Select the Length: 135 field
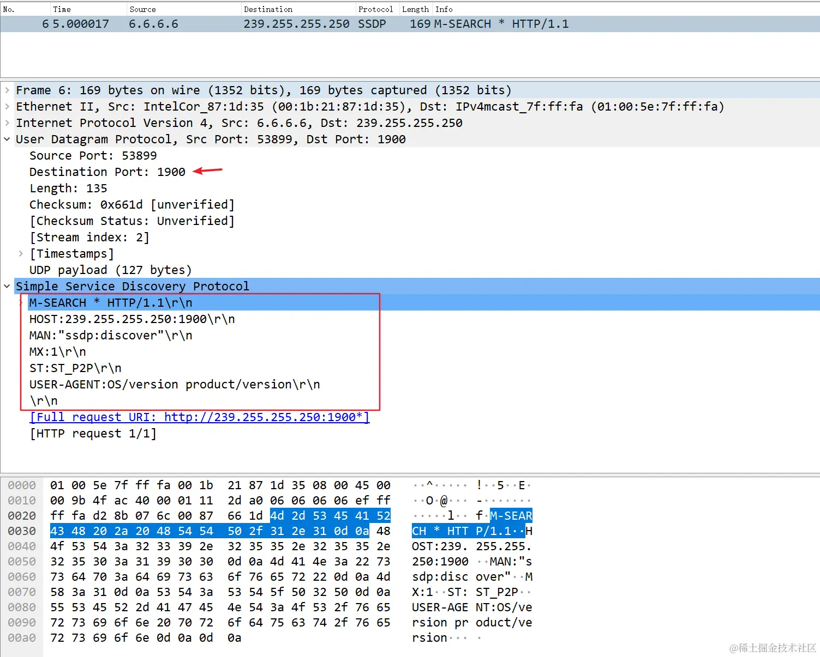Screen dimensions: 820x657 (x=68, y=188)
